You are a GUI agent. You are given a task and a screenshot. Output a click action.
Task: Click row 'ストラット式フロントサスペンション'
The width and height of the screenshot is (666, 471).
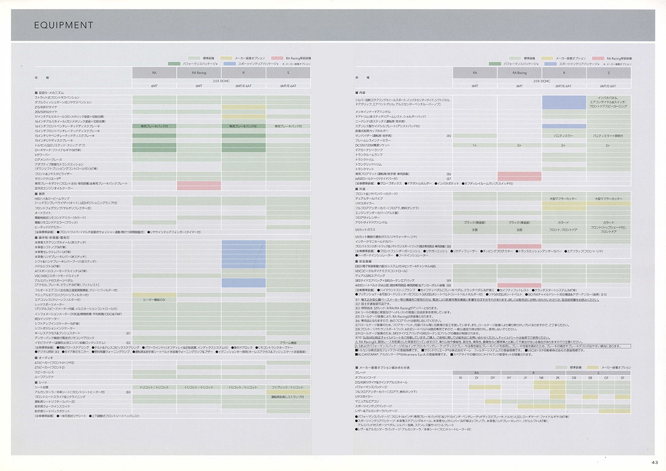click(x=172, y=98)
